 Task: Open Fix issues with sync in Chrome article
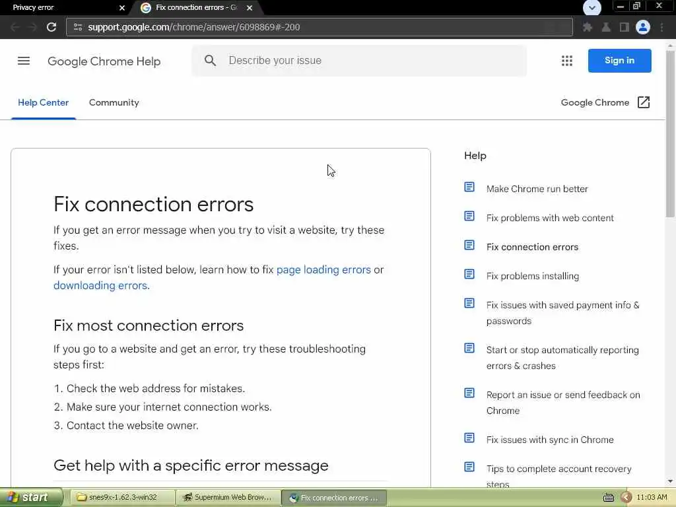tap(550, 440)
